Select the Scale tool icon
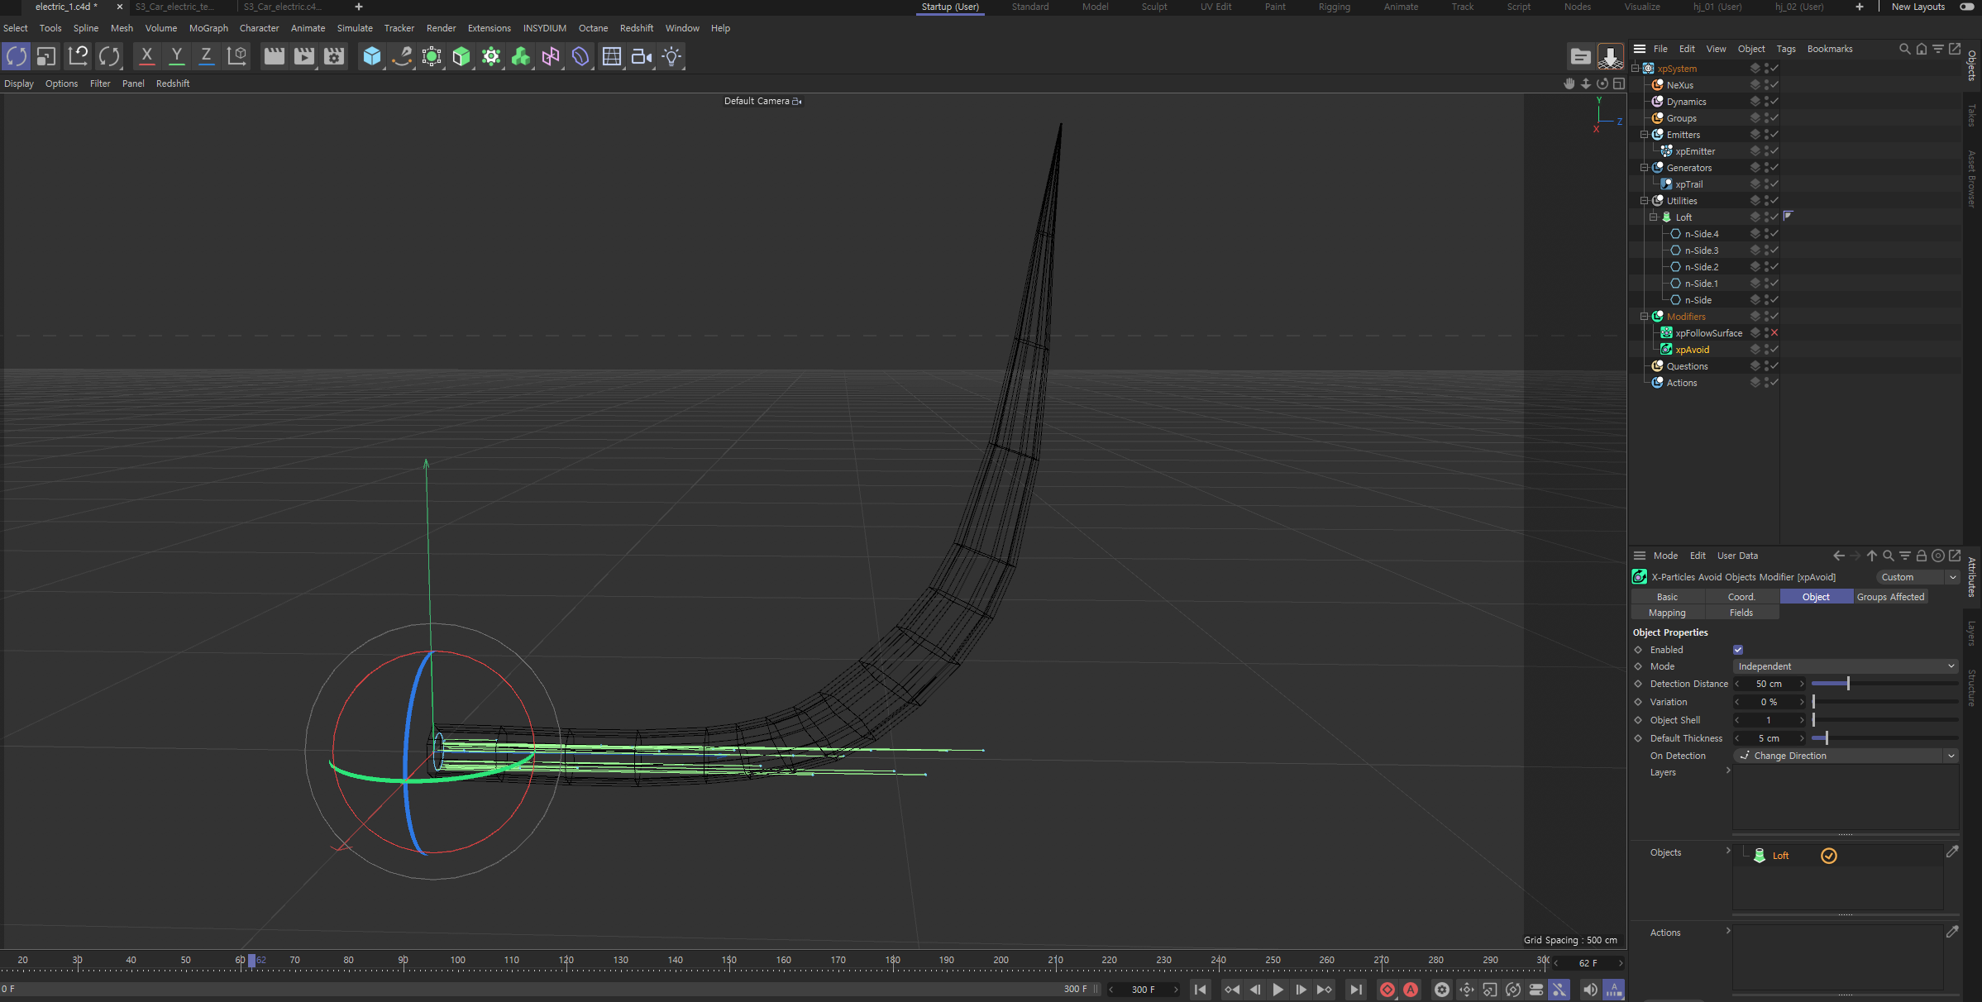 tap(46, 56)
